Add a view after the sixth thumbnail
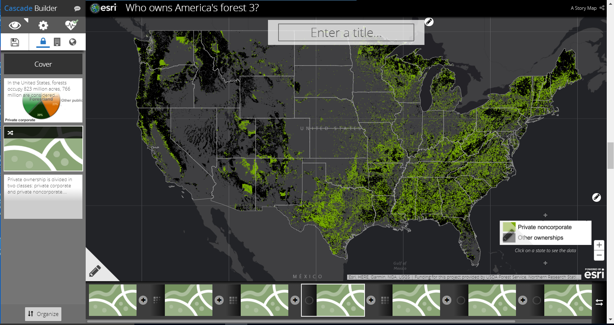This screenshot has width=614, height=325. point(523,300)
